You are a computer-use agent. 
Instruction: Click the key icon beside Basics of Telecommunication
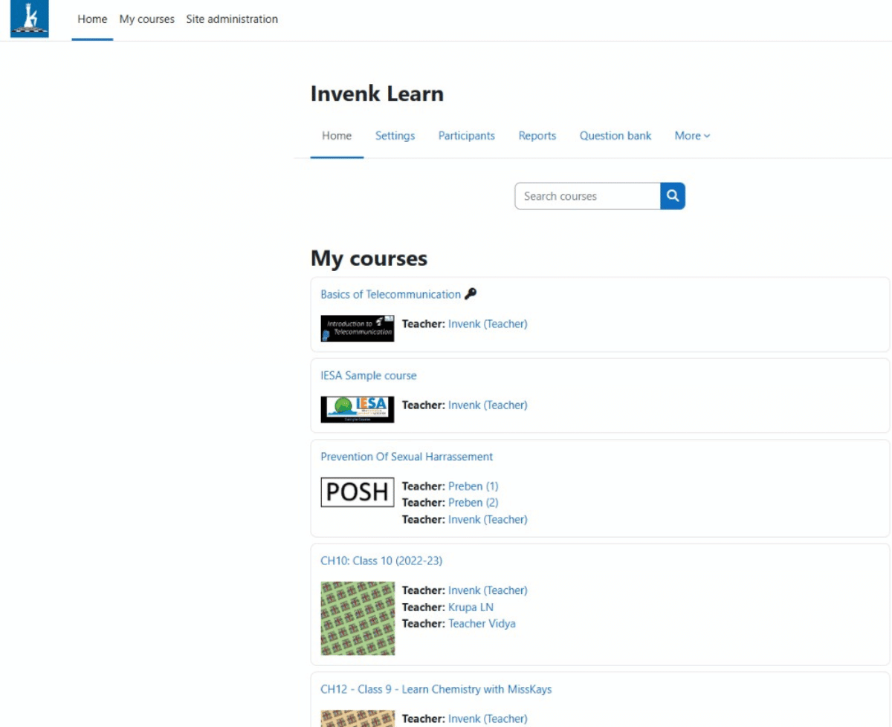[x=470, y=294]
